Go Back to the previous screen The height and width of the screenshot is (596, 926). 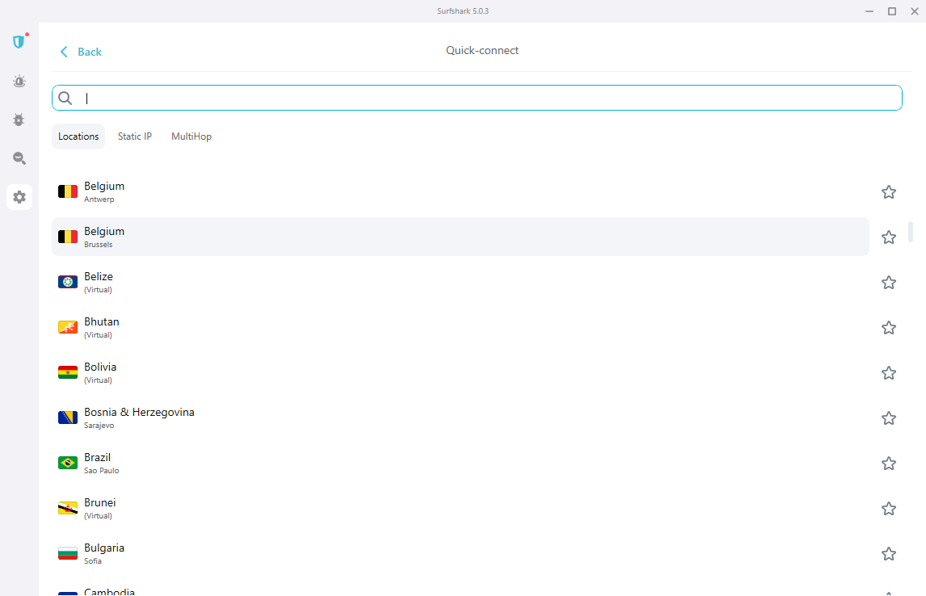pyautogui.click(x=81, y=52)
